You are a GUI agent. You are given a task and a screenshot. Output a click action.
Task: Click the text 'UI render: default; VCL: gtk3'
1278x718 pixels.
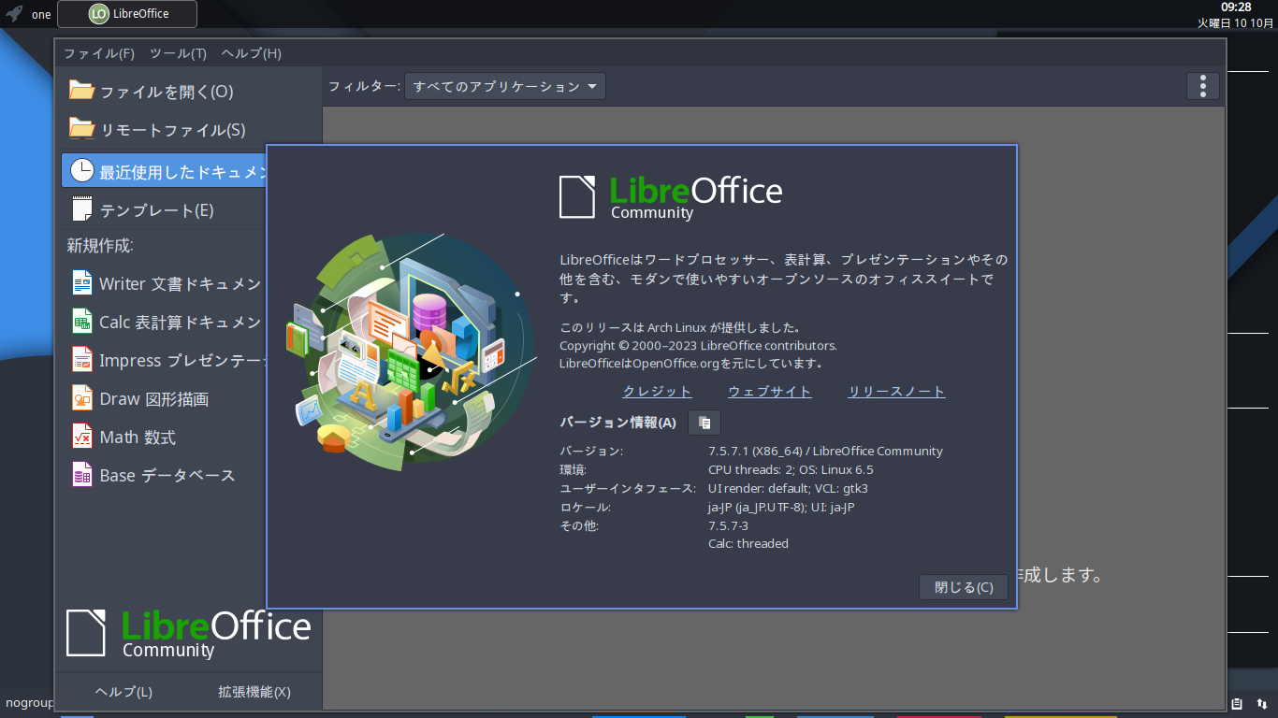pos(789,488)
